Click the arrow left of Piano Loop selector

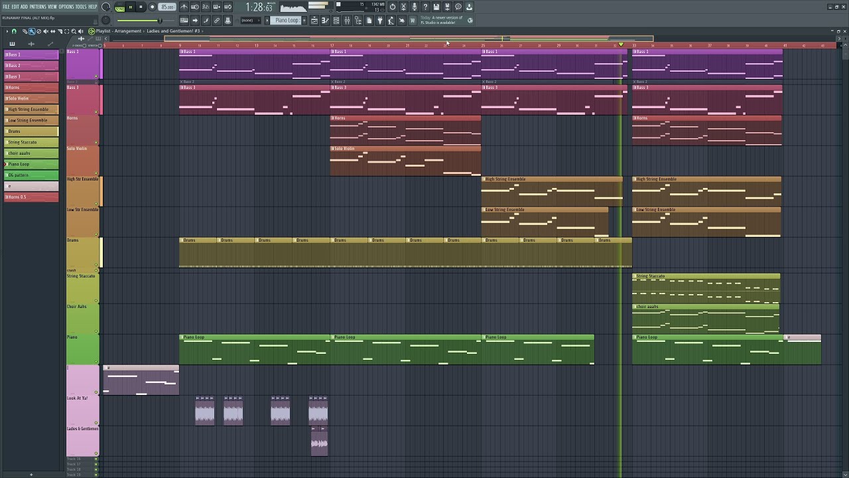pos(267,20)
